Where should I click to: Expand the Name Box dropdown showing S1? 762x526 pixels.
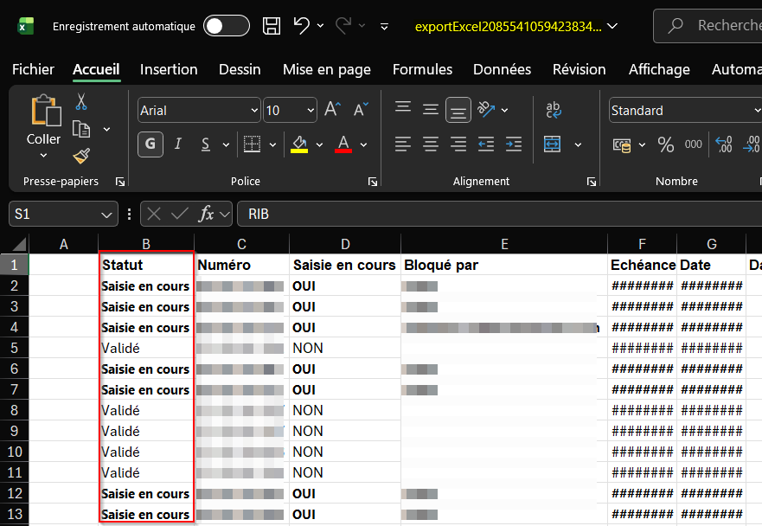coord(107,214)
